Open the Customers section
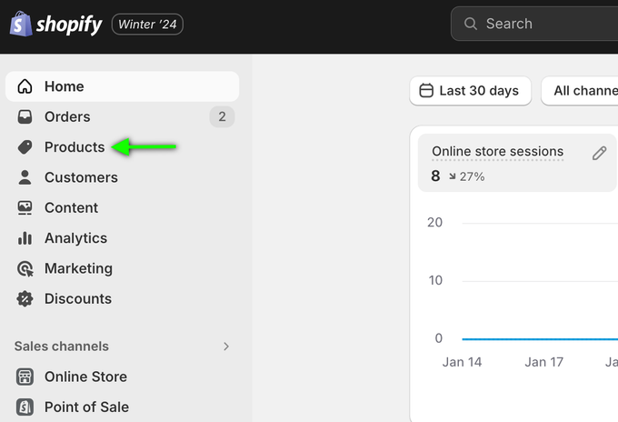This screenshot has height=422, width=618. click(x=81, y=177)
